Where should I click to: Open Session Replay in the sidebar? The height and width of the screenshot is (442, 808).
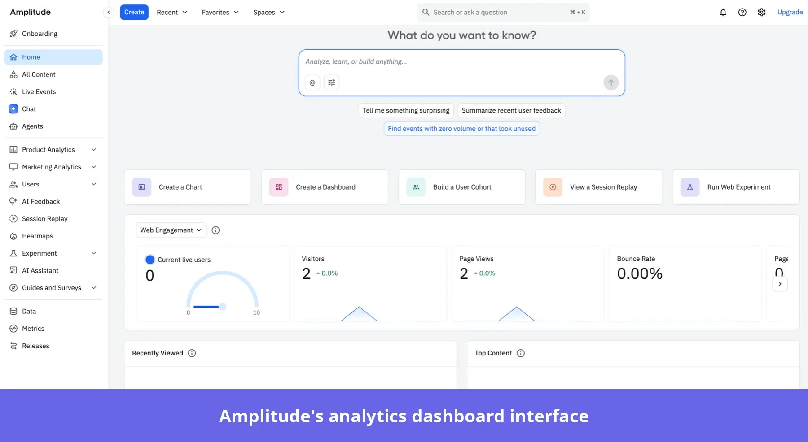[53, 219]
